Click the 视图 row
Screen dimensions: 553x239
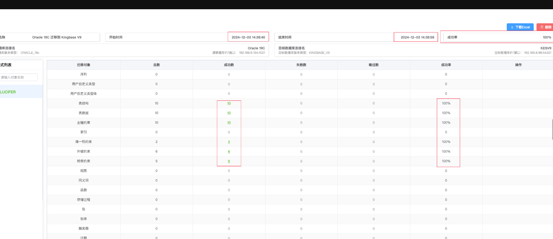pyautogui.click(x=83, y=170)
